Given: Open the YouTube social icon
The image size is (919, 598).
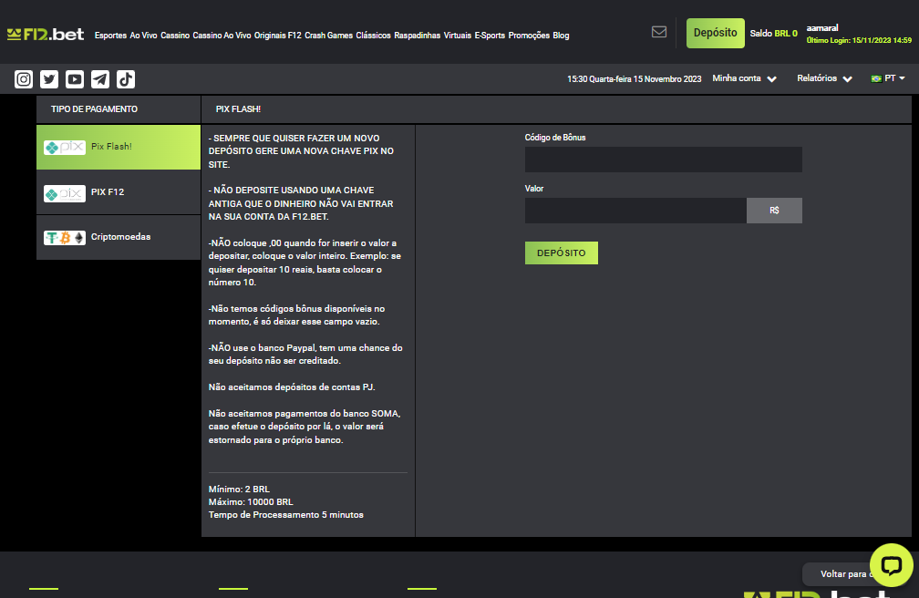Looking at the screenshot, I should click(x=75, y=79).
